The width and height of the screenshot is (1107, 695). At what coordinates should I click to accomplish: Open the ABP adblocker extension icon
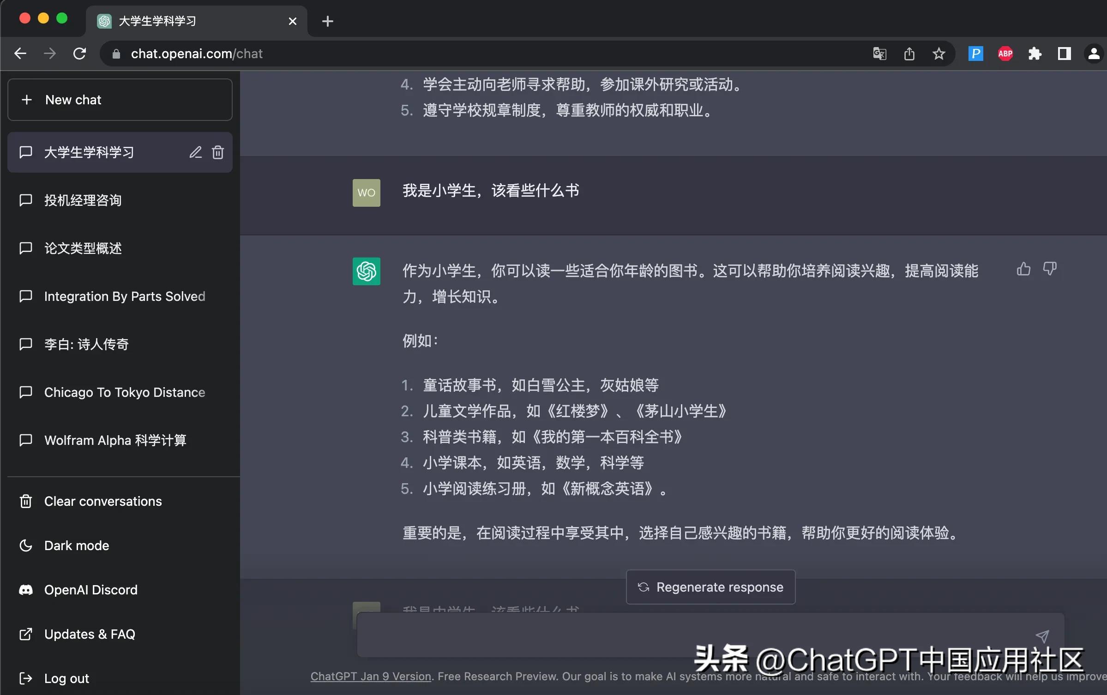click(1005, 54)
